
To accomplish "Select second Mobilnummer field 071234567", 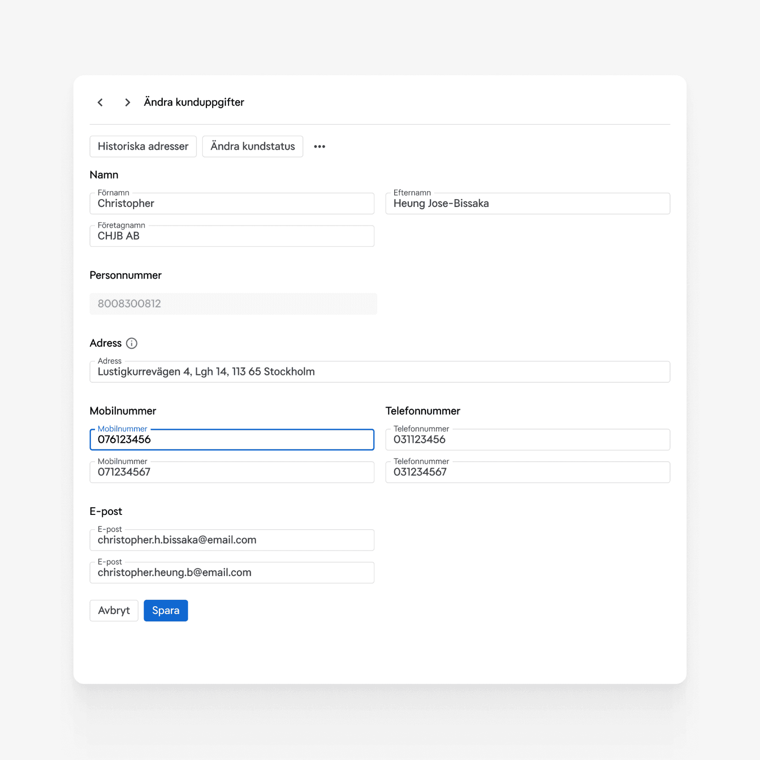I will pyautogui.click(x=232, y=472).
